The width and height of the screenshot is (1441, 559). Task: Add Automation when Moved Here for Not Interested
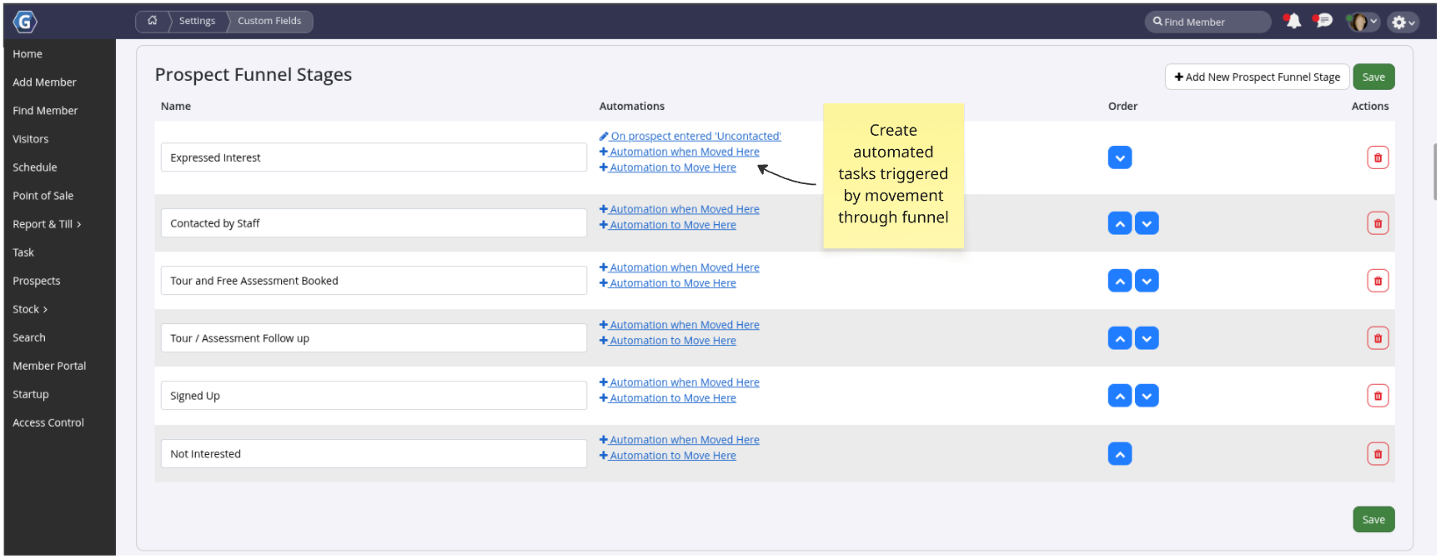click(680, 440)
